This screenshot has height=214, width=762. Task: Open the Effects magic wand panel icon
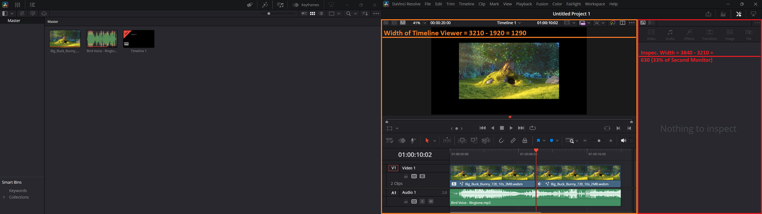pyautogui.click(x=265, y=5)
